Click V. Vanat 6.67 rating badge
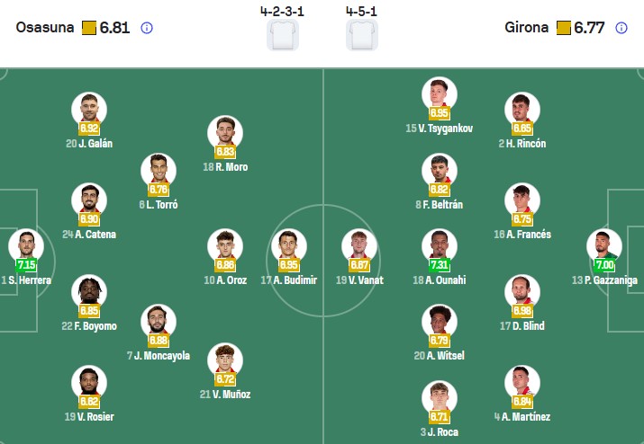The height and width of the screenshot is (444, 644). [x=359, y=265]
